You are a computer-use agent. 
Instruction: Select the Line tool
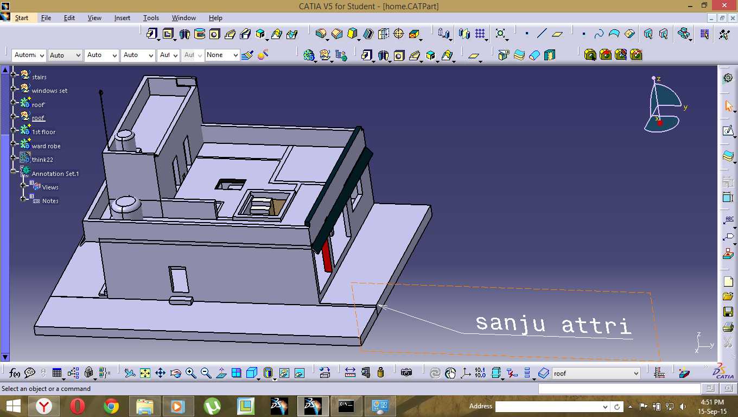pyautogui.click(x=542, y=34)
